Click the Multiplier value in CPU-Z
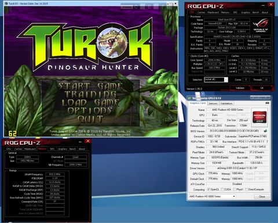This screenshot has width=278, height=223. click(214, 64)
